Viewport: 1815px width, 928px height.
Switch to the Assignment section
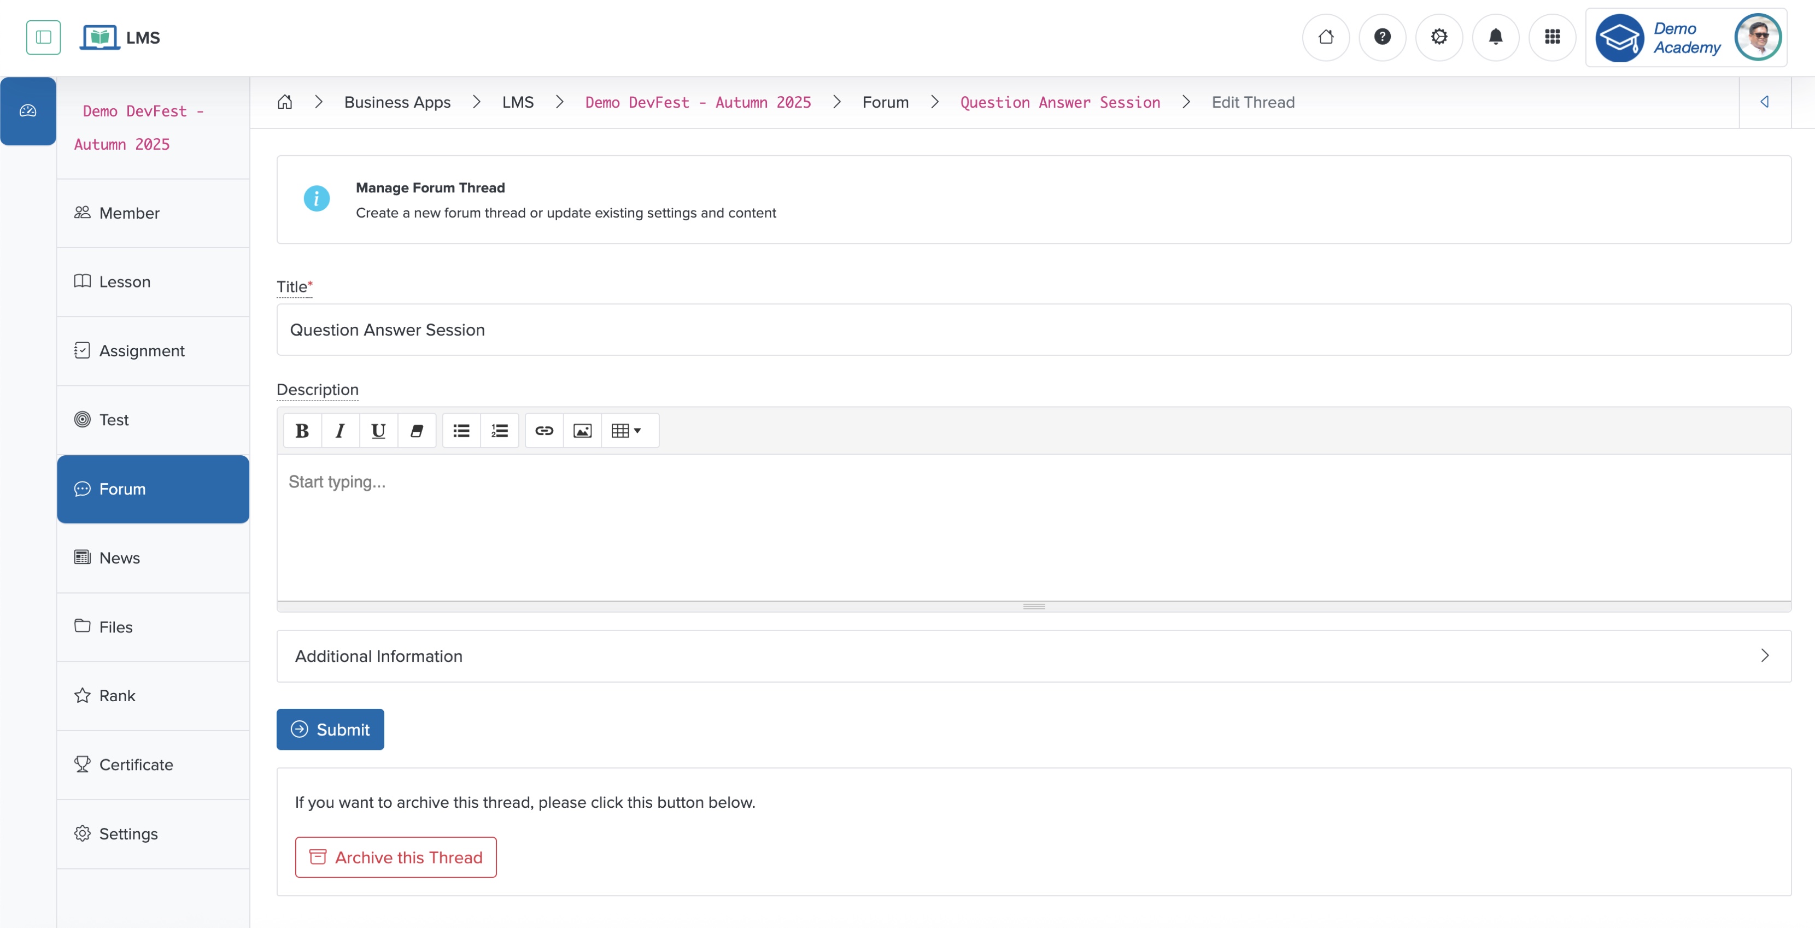[141, 350]
